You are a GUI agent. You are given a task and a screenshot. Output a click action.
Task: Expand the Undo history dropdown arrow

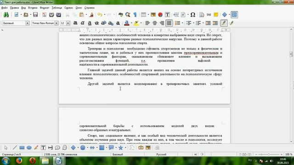[x=104, y=15]
